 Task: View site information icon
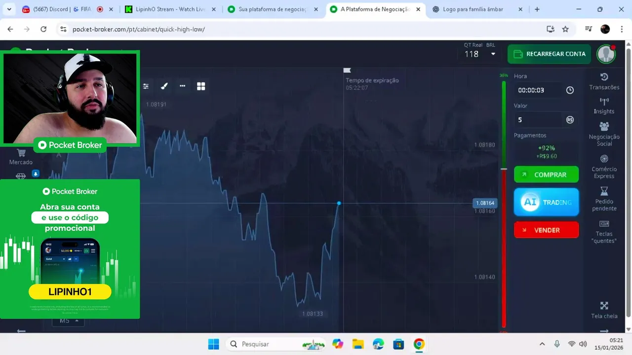63,29
